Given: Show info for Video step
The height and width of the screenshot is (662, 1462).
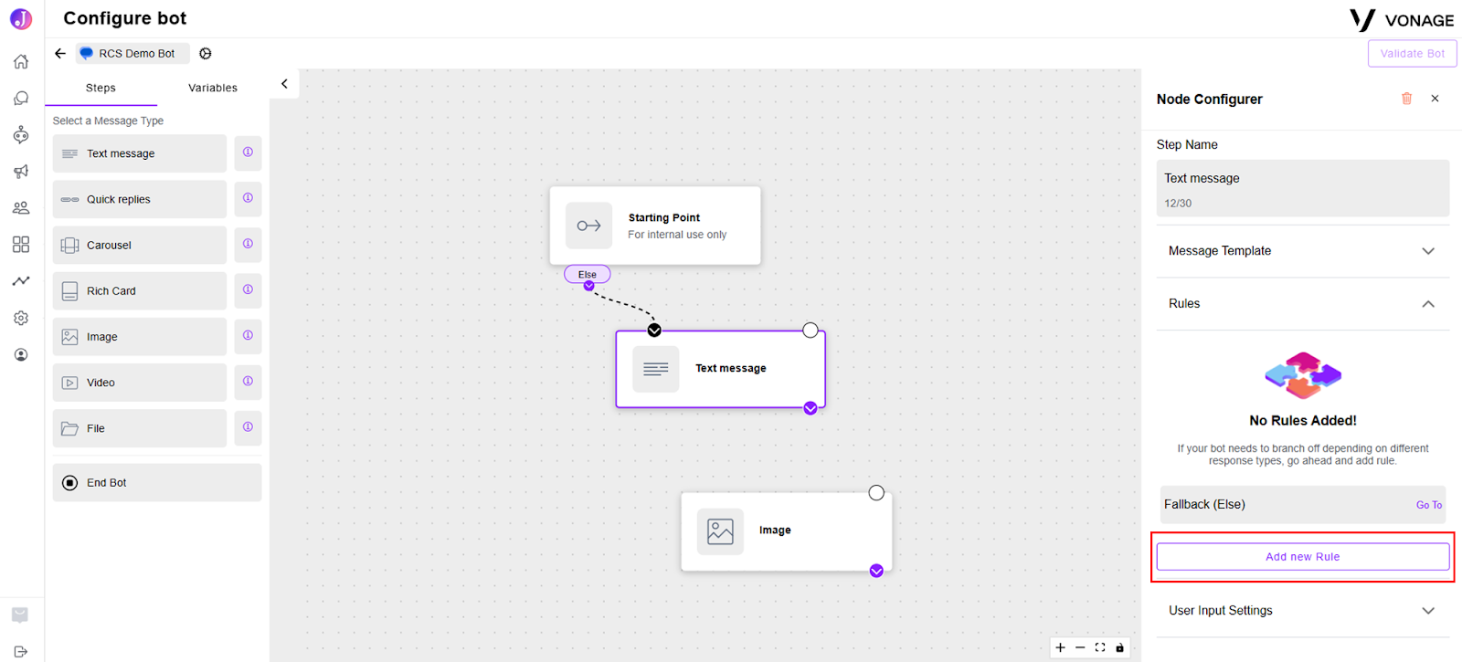Looking at the screenshot, I should pos(248,381).
